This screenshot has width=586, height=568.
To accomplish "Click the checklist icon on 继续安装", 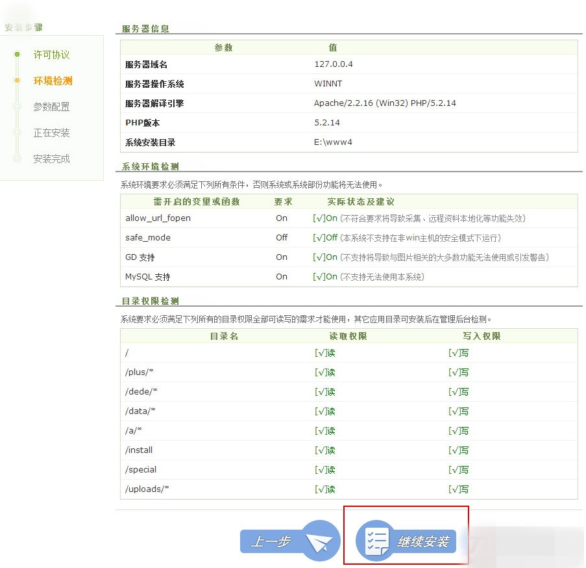I will (x=376, y=541).
